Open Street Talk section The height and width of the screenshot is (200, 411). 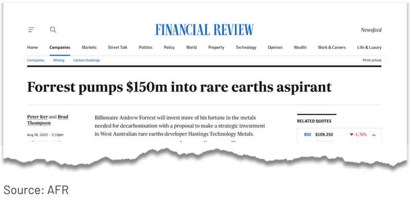[x=118, y=47]
